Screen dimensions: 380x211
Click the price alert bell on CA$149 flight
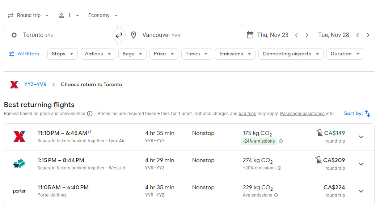point(320,133)
